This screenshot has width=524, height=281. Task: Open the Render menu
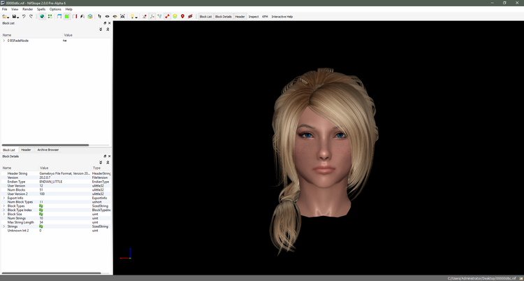coord(28,9)
